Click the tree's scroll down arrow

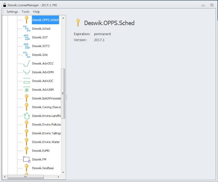pyautogui.click(x=63, y=172)
